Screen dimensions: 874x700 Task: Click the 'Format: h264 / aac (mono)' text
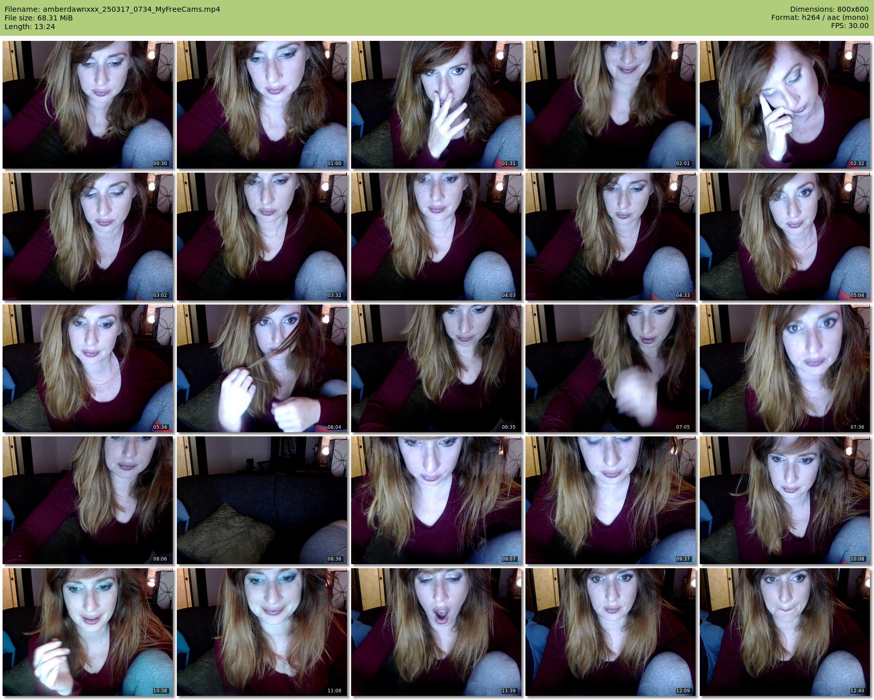point(820,18)
